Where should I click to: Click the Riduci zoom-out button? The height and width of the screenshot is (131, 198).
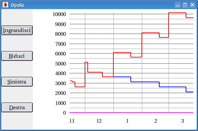click(x=17, y=56)
